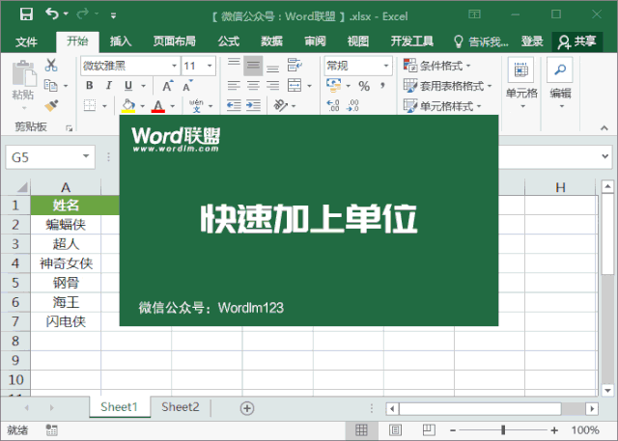Viewport: 618px width, 441px height.
Task: Switch to Sheet2 tab
Action: (x=181, y=407)
